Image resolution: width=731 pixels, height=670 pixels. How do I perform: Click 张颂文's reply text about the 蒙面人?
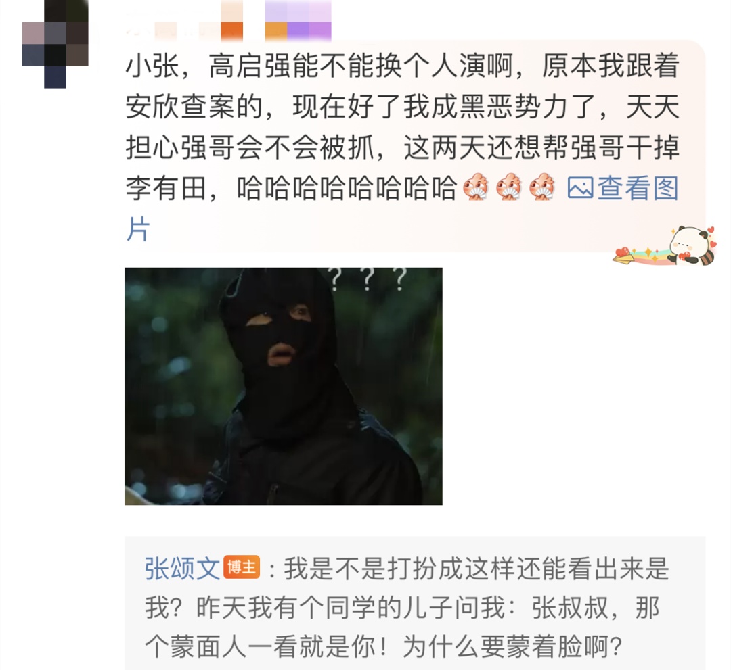pos(407,607)
